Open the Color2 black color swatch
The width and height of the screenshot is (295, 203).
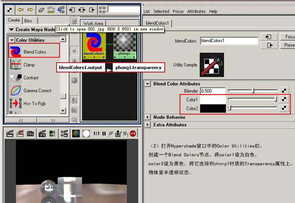pos(213,108)
